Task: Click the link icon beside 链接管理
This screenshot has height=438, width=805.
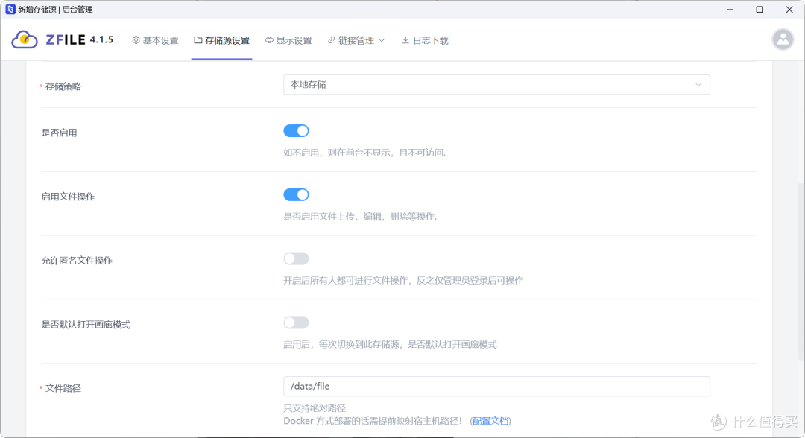Action: coord(331,40)
